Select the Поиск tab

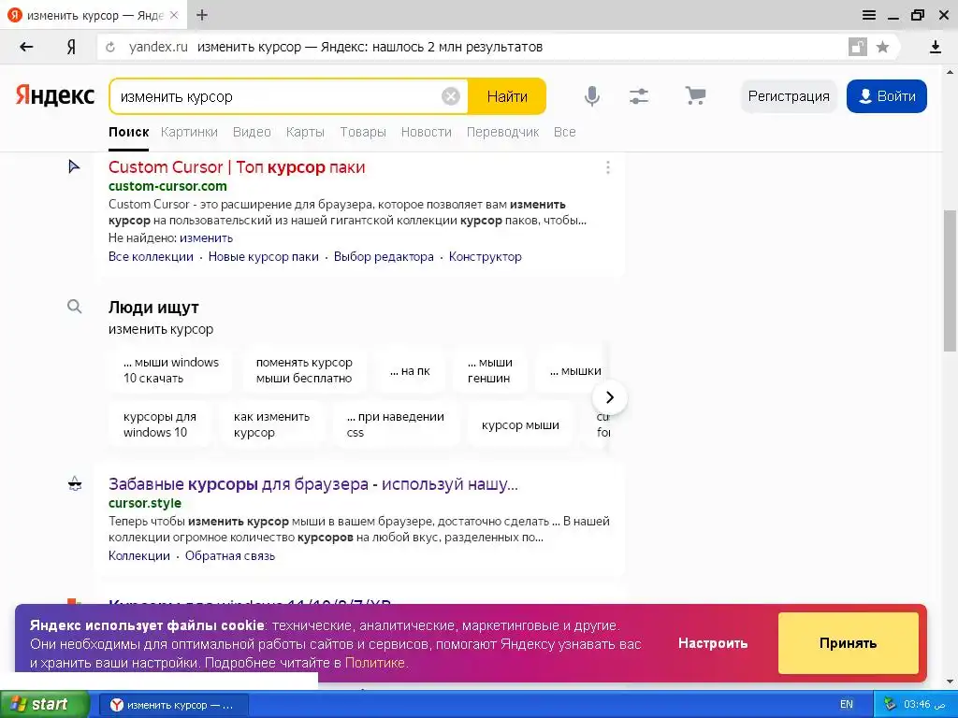129,132
